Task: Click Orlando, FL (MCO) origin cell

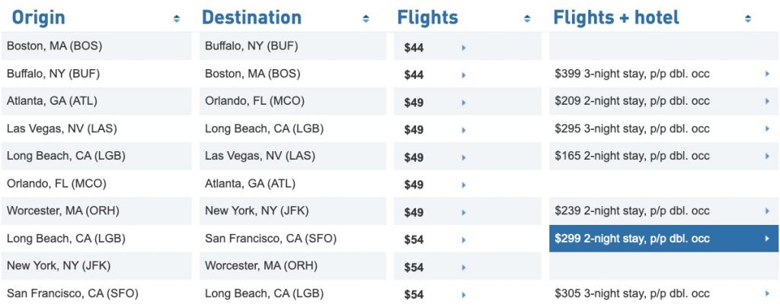Action: 56,184
